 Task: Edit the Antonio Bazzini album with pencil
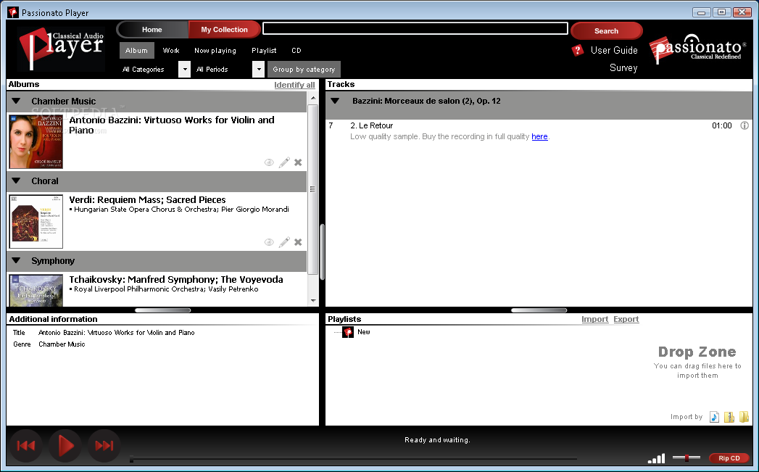pos(284,162)
